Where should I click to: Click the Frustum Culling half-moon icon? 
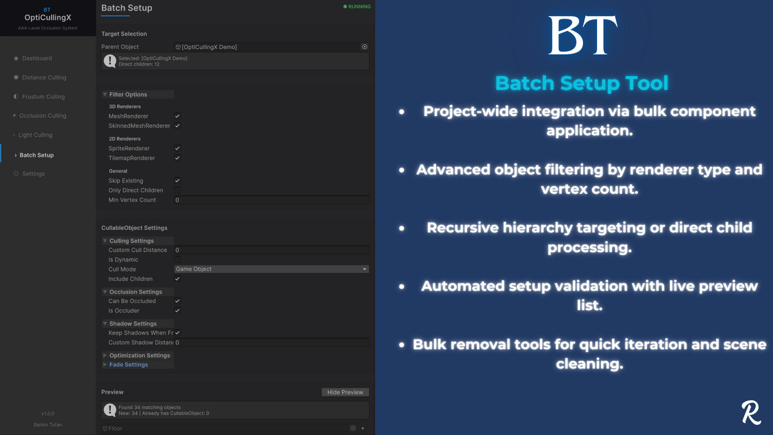coord(15,97)
